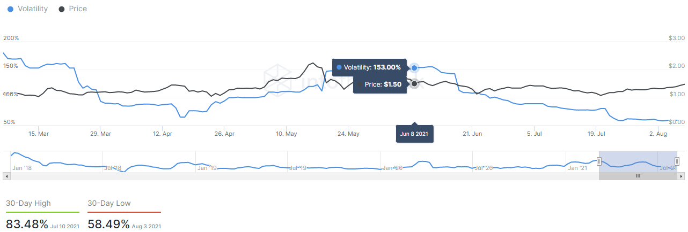Click the shaded navigator selection window
688x232 pixels.
638,161
